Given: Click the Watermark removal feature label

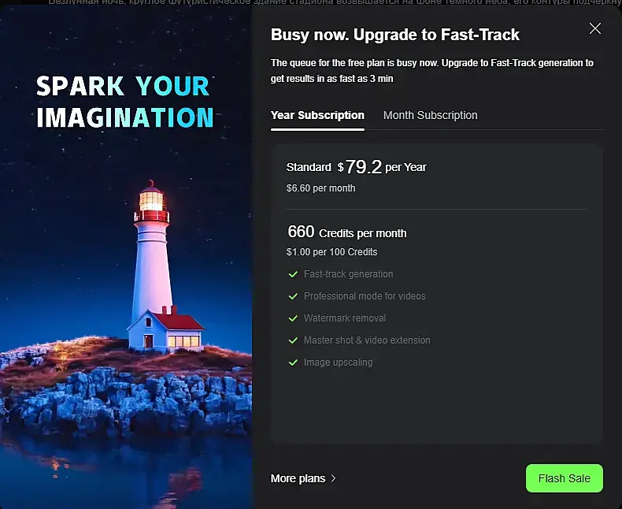Looking at the screenshot, I should pyautogui.click(x=345, y=318).
